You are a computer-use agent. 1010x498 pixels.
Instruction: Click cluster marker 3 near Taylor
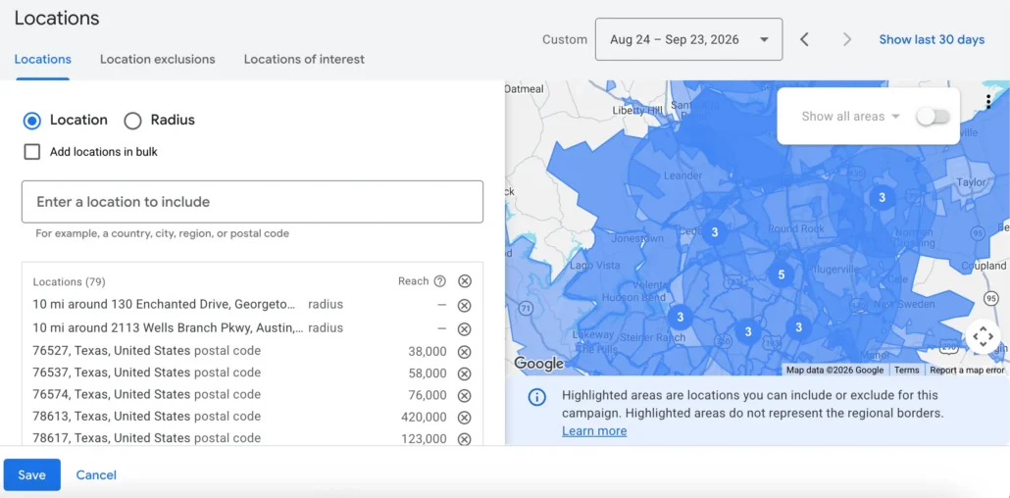pos(882,197)
